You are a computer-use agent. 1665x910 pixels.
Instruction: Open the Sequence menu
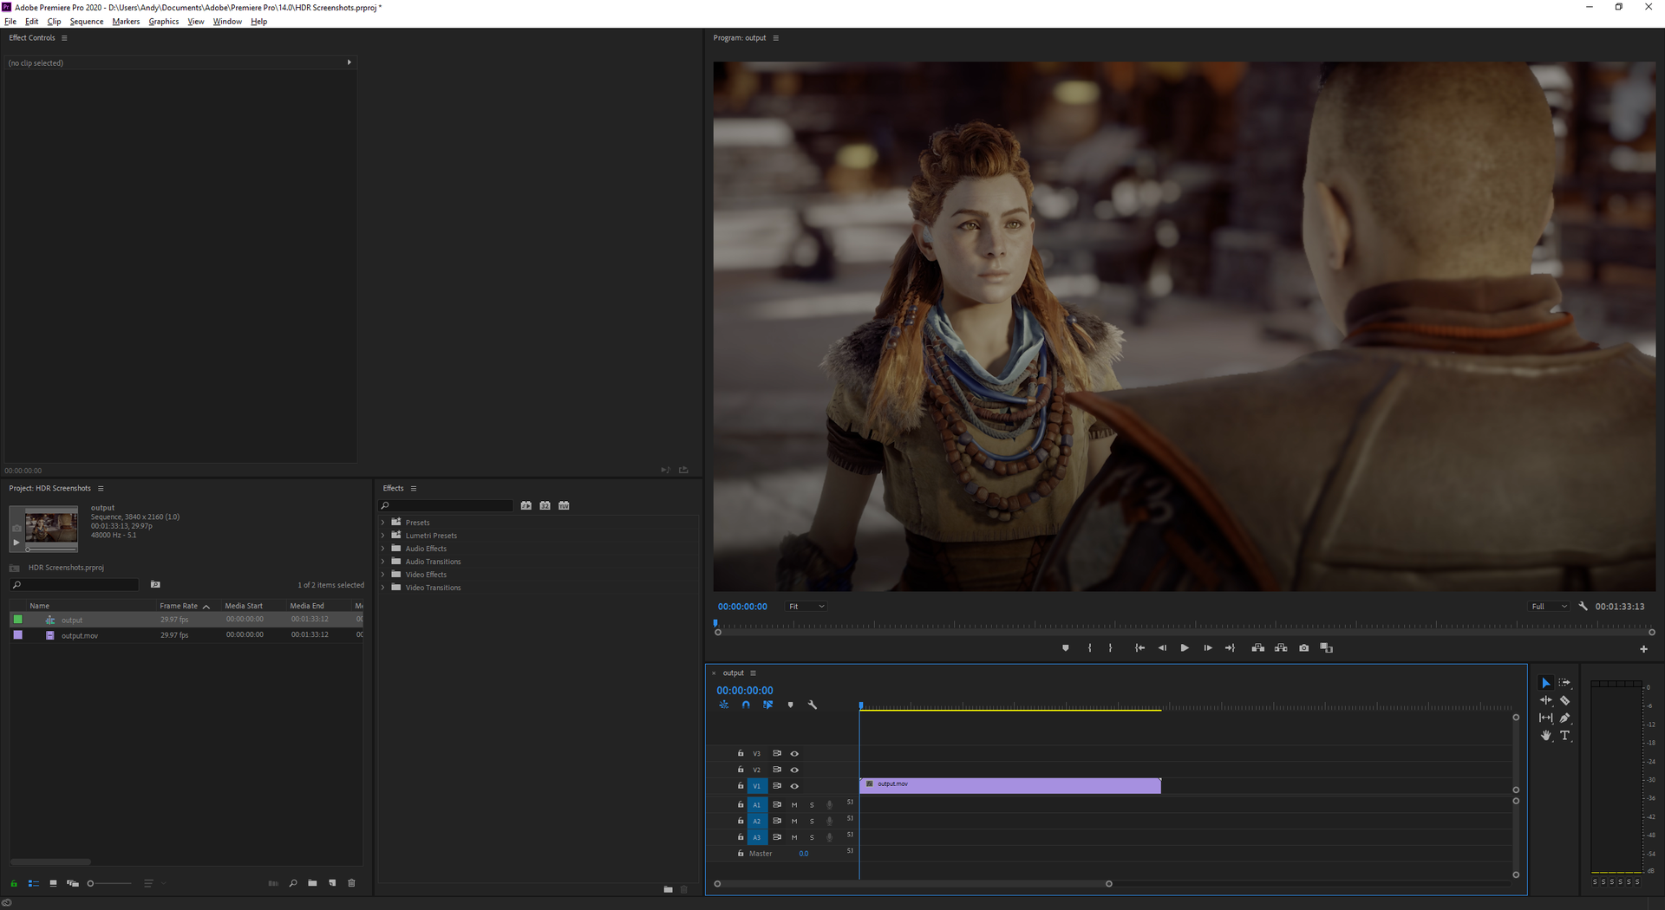coord(86,22)
